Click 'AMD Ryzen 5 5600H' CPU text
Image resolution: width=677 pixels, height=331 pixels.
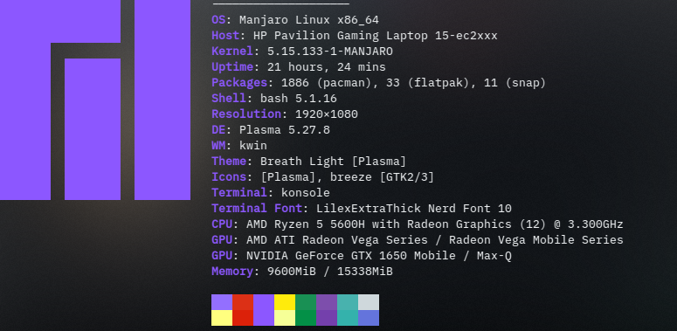pos(306,224)
